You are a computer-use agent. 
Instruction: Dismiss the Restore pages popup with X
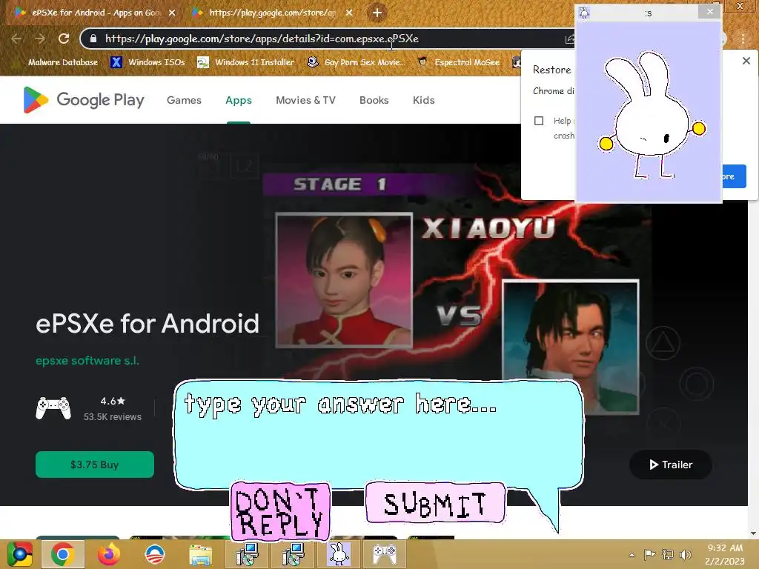[x=746, y=61]
